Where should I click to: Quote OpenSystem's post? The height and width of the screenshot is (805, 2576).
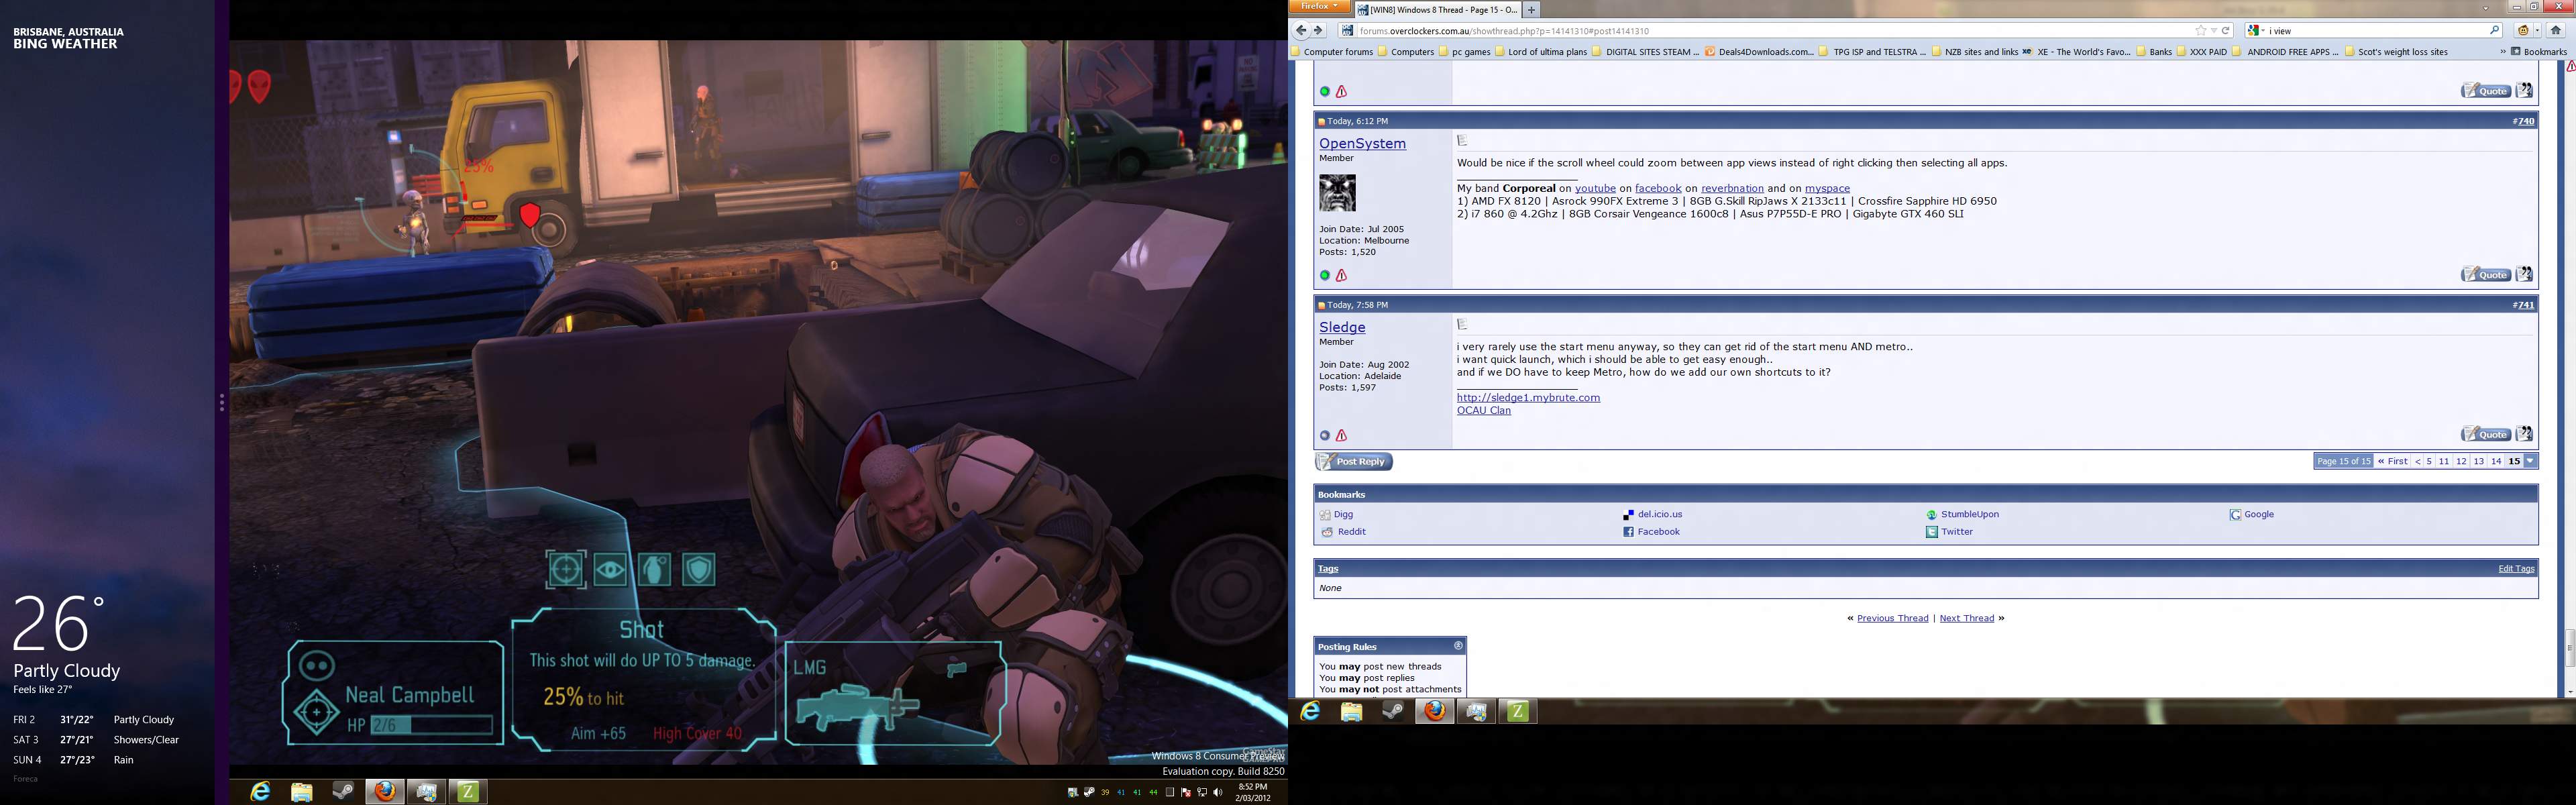[2486, 274]
